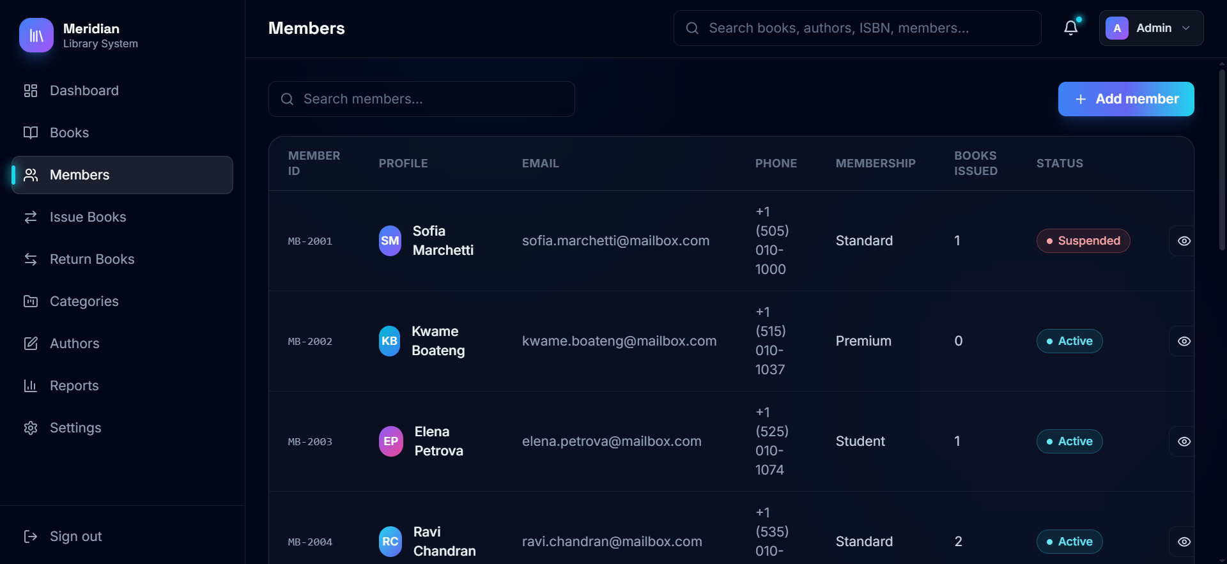Click the Books Issued column header

976,164
